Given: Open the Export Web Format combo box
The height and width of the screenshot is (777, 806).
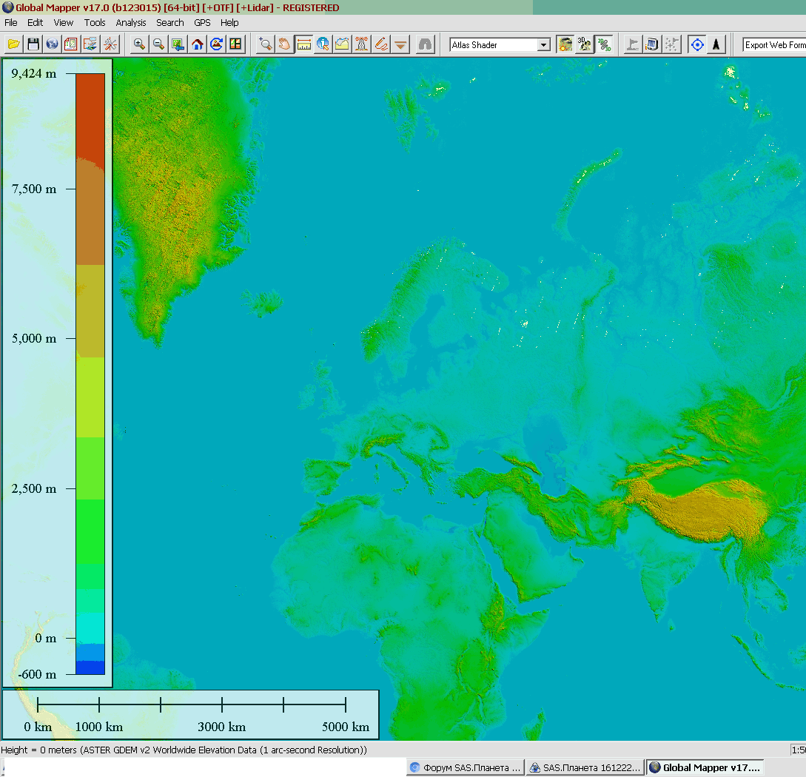Looking at the screenshot, I should (774, 45).
